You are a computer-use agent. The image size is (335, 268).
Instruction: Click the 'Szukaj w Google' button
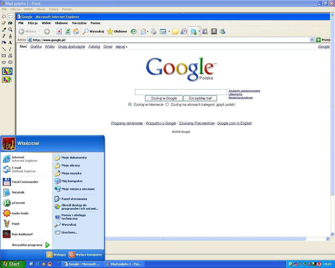[x=164, y=98]
